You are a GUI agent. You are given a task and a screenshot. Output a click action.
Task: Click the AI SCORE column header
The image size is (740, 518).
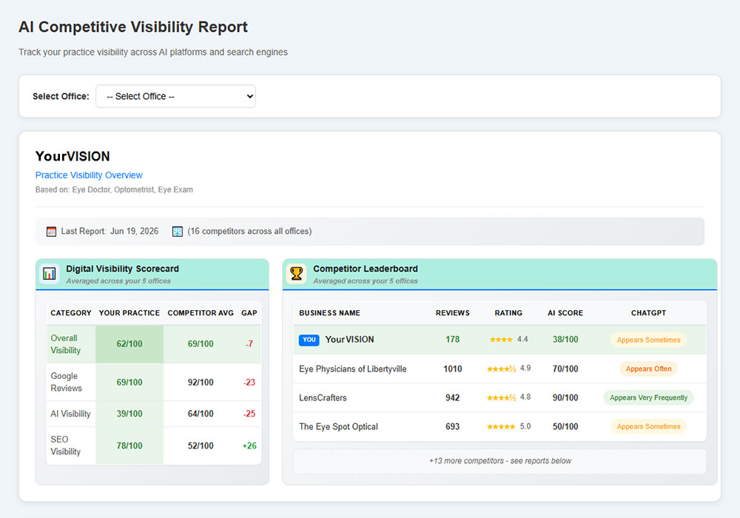tap(565, 313)
